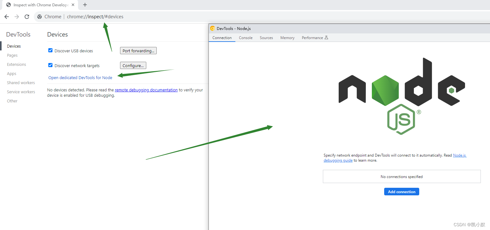The height and width of the screenshot is (230, 490).
Task: Toggle Discover USB devices checkbox
Action: pos(50,50)
